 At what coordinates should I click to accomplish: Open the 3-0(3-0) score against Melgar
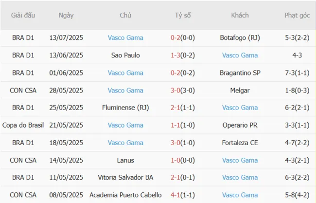(x=183, y=90)
